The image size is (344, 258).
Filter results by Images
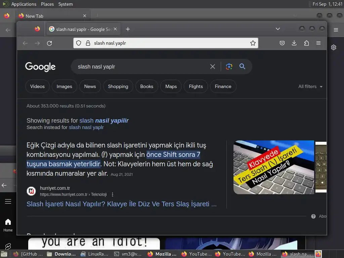click(64, 86)
